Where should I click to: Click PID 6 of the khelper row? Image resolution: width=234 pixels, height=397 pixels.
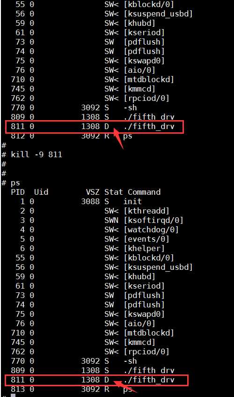coord(22,248)
